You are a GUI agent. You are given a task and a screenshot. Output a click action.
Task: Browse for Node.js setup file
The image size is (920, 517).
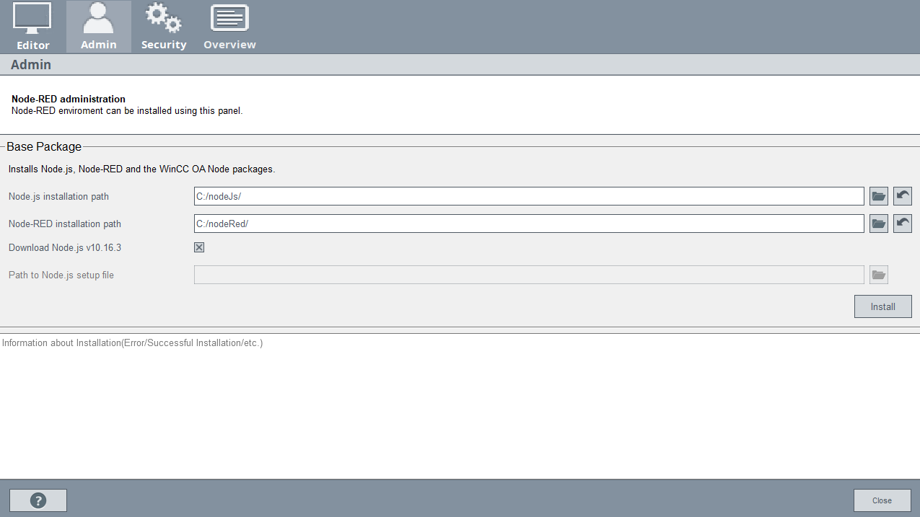(x=879, y=275)
